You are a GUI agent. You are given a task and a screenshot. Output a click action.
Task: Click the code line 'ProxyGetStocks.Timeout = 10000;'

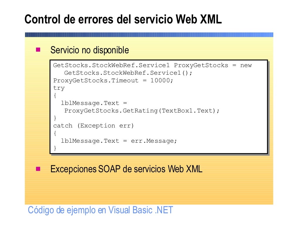(113, 81)
